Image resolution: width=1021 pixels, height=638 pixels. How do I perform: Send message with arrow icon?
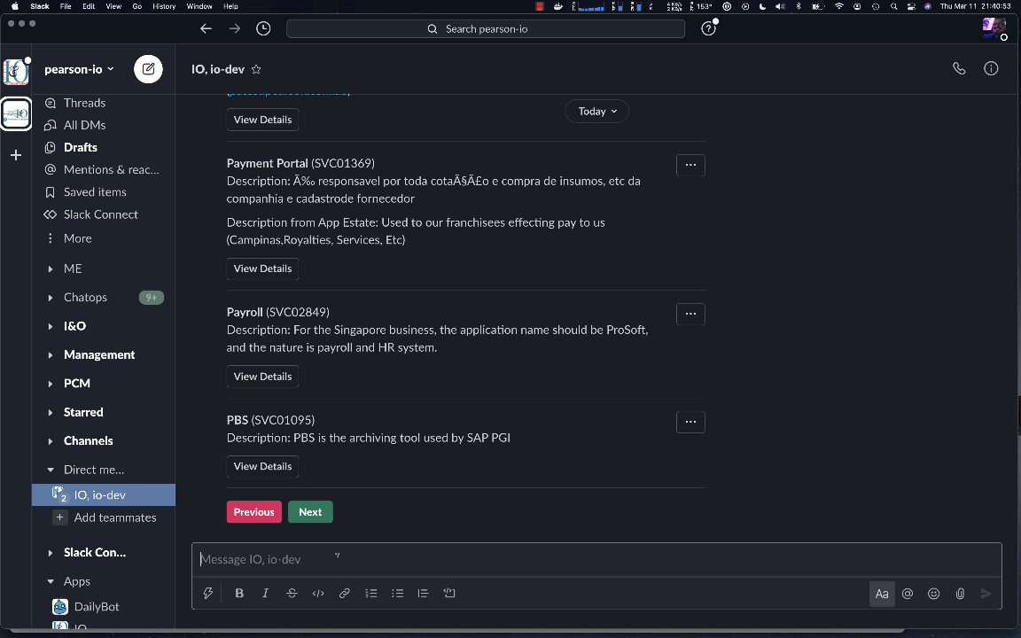986,594
